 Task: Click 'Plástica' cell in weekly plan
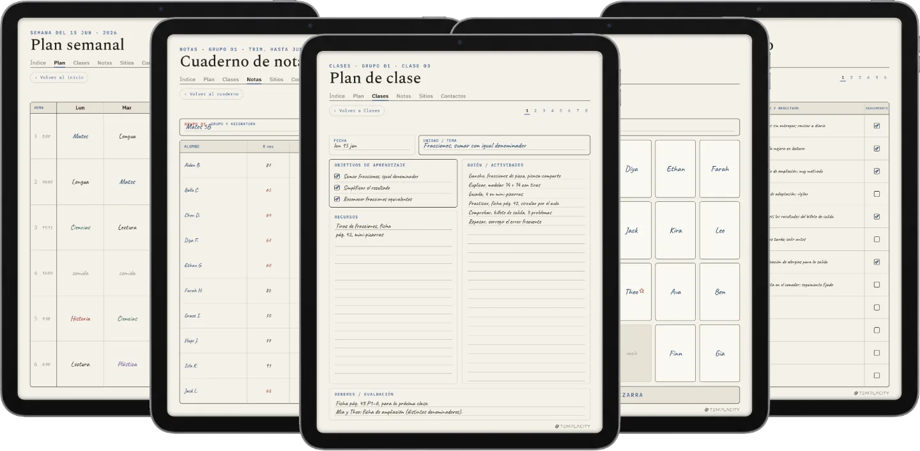pos(127,364)
